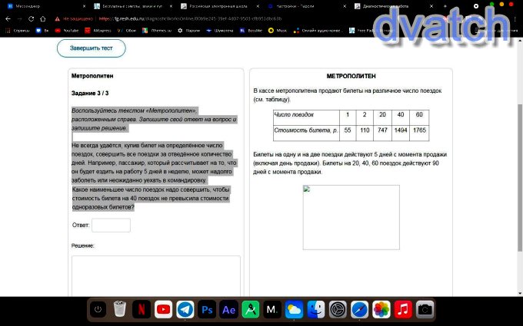This screenshot has width=523, height=326.
Task: Open After Effects from the dock
Action: pos(228,309)
